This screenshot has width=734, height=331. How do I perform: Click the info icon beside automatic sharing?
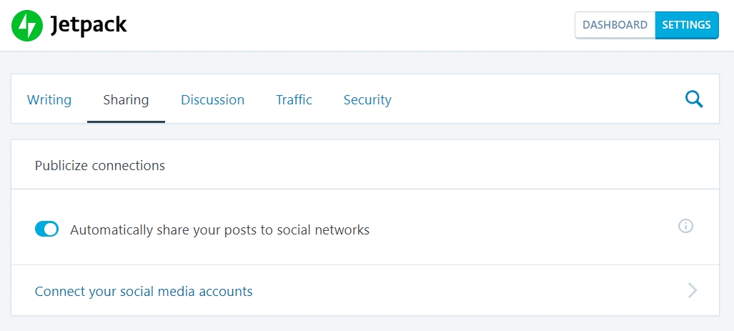point(685,226)
